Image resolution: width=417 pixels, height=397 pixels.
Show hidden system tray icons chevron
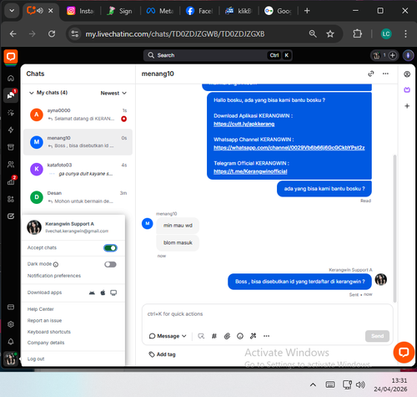313,384
